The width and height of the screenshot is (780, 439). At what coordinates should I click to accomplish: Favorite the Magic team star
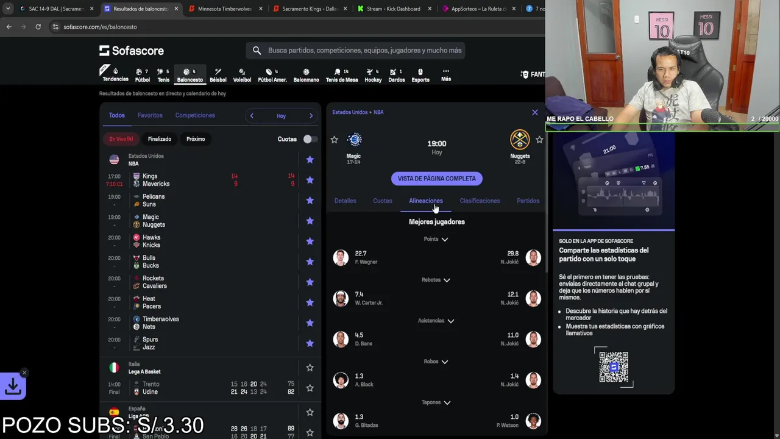point(334,140)
